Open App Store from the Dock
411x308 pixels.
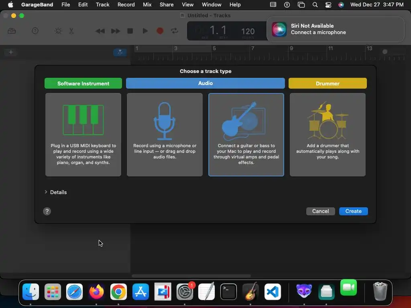(140, 292)
